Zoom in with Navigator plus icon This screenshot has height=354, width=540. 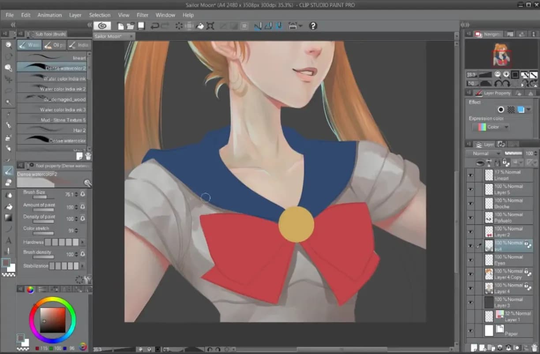coord(506,74)
